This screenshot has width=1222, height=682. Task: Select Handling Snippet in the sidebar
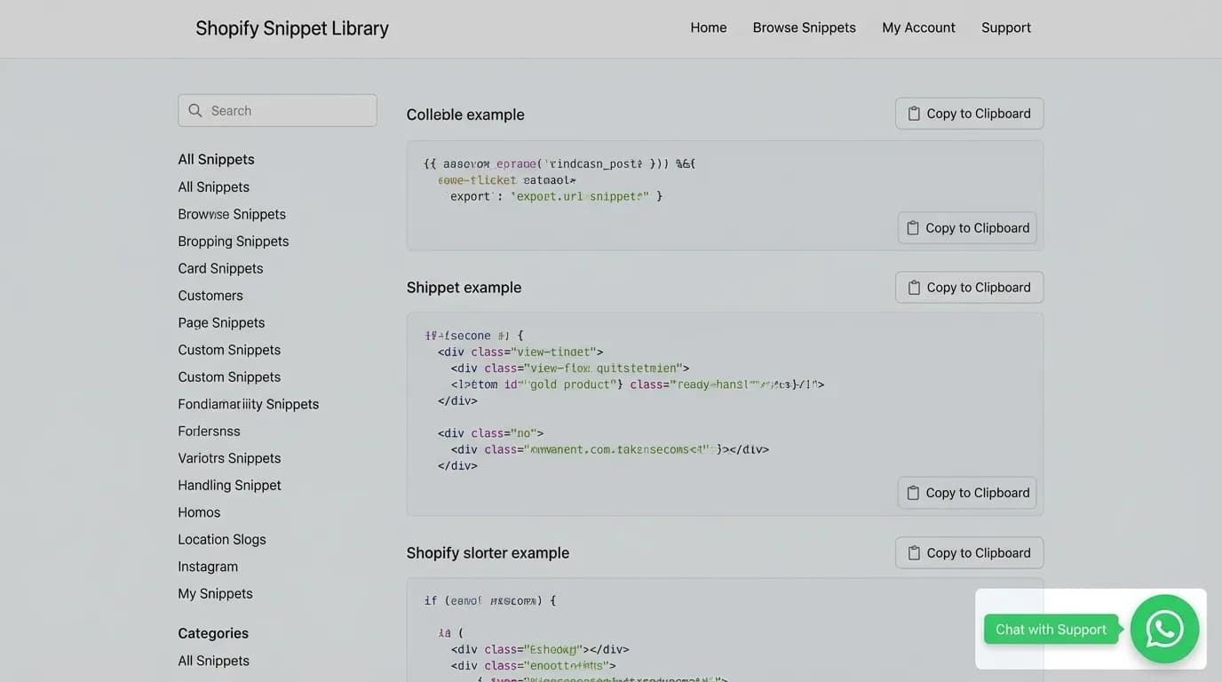pos(229,485)
